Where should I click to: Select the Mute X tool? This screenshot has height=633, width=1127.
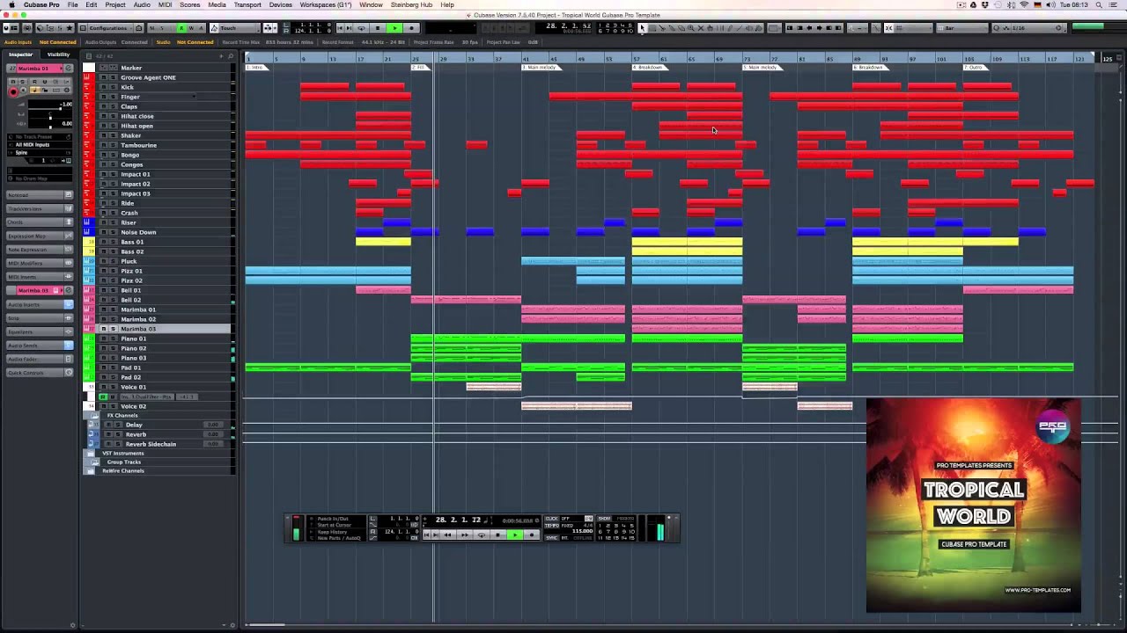click(701, 28)
